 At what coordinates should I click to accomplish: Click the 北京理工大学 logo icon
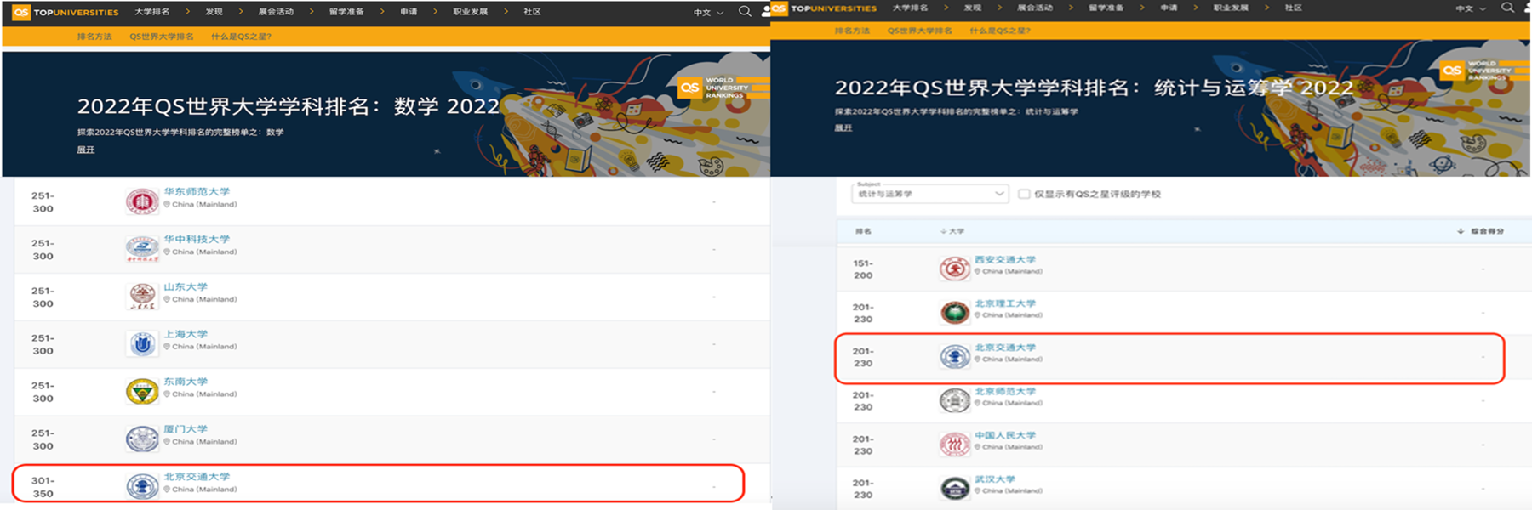click(955, 313)
